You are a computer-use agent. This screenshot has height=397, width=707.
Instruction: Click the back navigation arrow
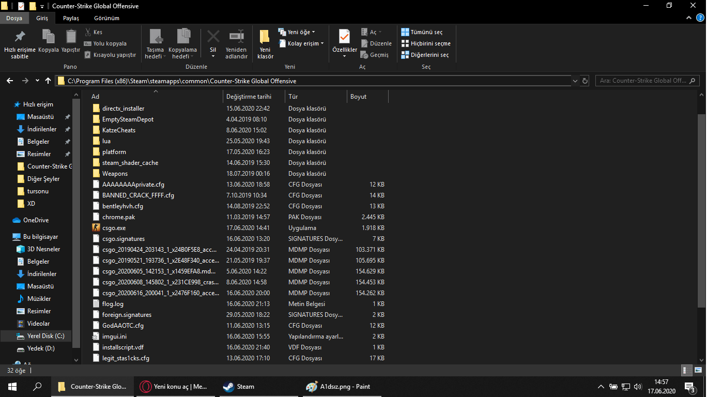coord(10,81)
